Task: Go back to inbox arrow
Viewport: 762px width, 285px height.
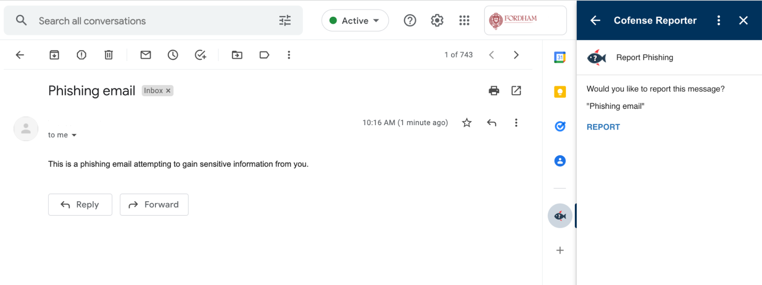Action: click(20, 55)
